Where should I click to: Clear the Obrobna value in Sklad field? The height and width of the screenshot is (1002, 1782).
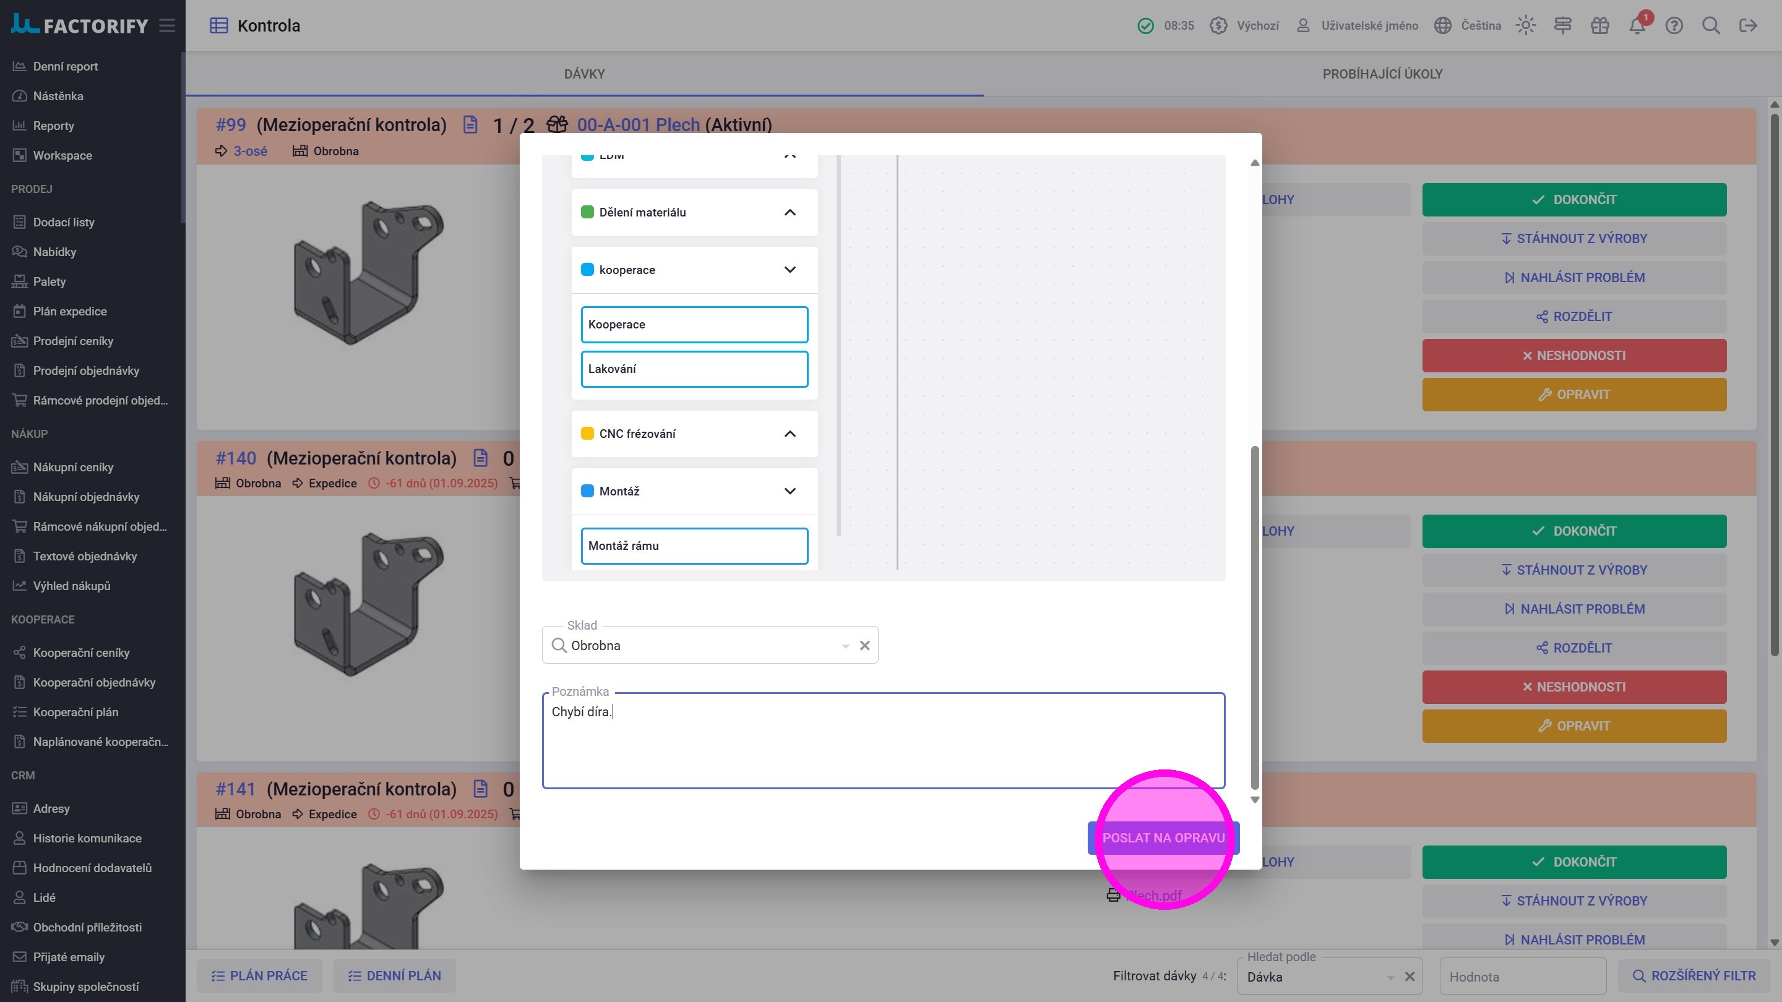(x=865, y=645)
